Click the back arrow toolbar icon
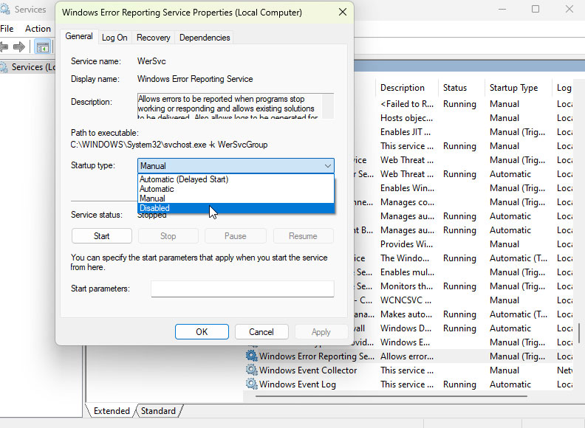This screenshot has height=428, width=585. pyautogui.click(x=4, y=47)
